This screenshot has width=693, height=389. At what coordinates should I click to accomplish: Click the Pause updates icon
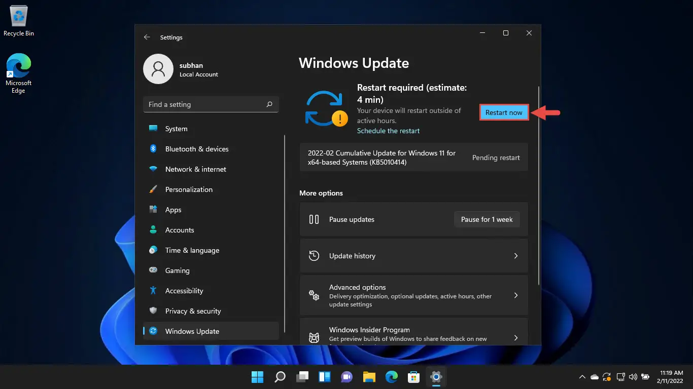coord(314,219)
